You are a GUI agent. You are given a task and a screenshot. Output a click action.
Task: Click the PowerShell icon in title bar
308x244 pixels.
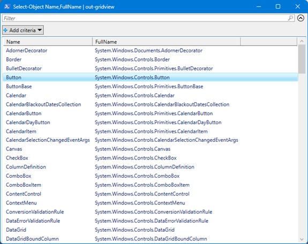pyautogui.click(x=7, y=6)
